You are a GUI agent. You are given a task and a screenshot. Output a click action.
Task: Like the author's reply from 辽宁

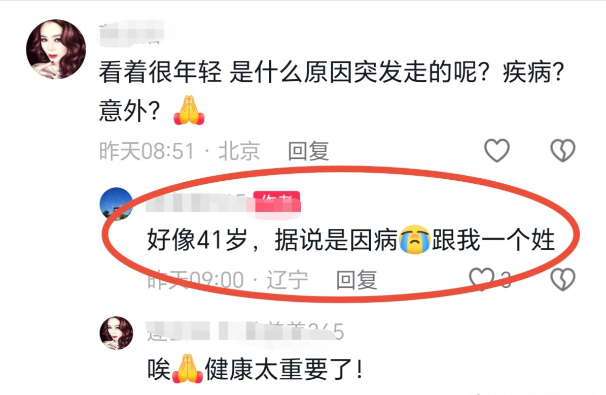click(482, 279)
